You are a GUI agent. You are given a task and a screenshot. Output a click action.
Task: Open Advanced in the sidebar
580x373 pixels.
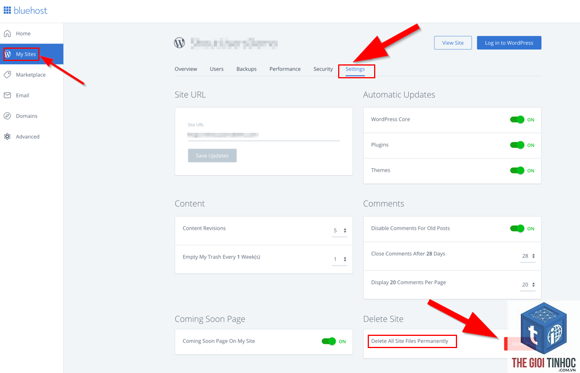(31, 136)
